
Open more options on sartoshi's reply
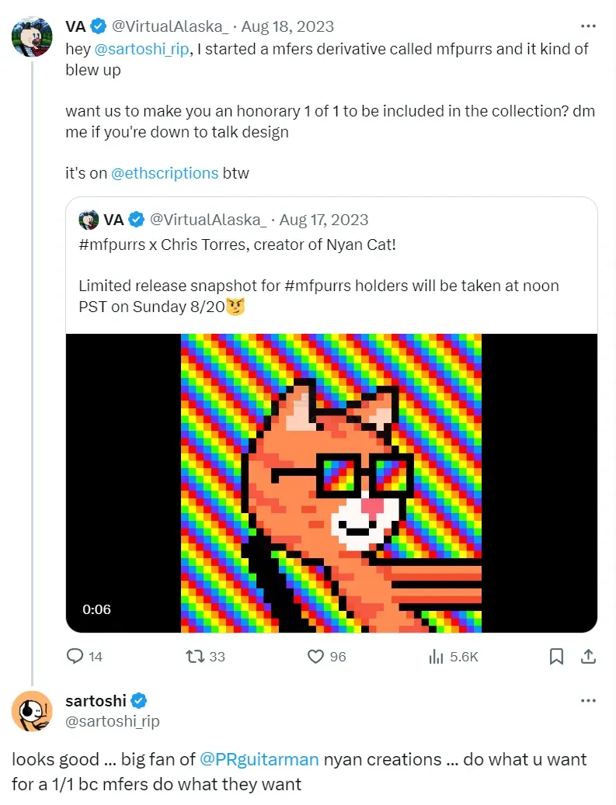click(x=588, y=701)
